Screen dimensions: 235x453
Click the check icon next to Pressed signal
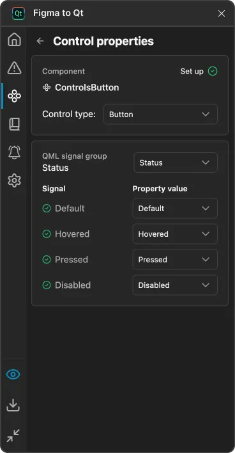47,259
